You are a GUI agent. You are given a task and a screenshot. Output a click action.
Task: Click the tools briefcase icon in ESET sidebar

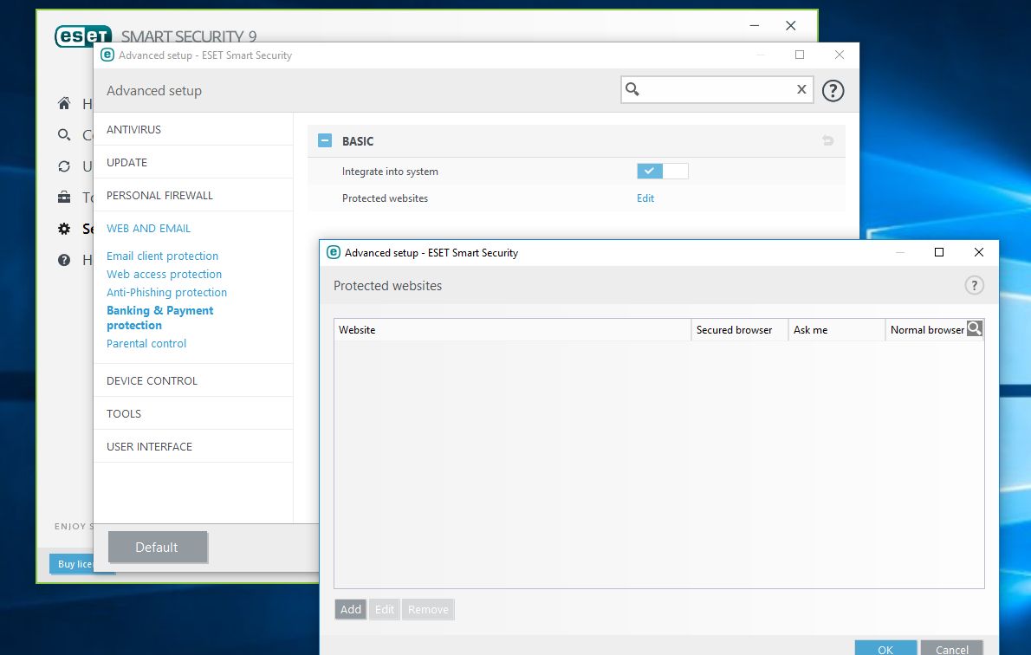pyautogui.click(x=64, y=198)
